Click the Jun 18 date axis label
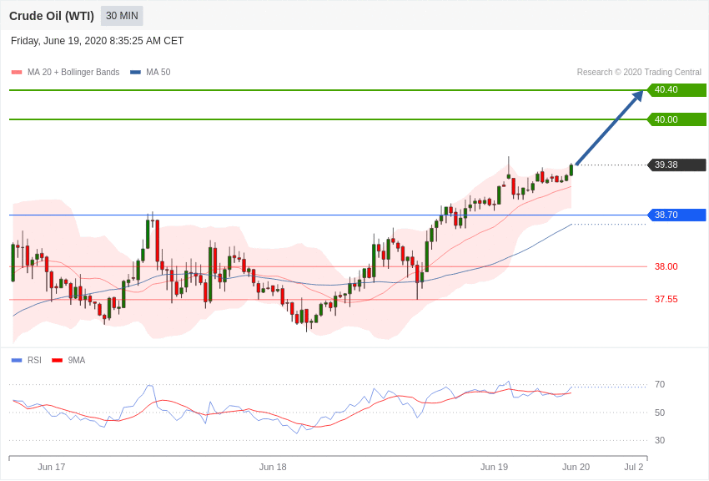The width and height of the screenshot is (709, 481). (x=273, y=467)
